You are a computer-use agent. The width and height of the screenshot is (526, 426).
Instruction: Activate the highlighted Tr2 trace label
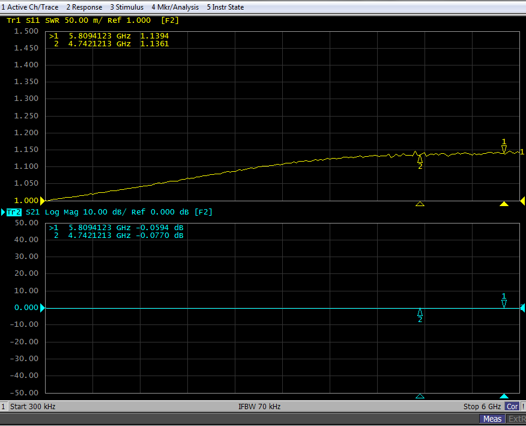(14, 212)
